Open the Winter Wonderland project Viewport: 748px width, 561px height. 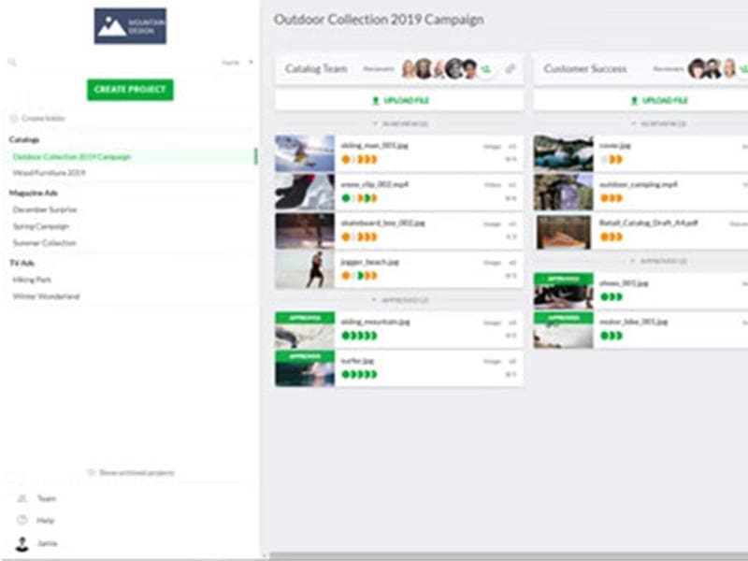tap(46, 296)
